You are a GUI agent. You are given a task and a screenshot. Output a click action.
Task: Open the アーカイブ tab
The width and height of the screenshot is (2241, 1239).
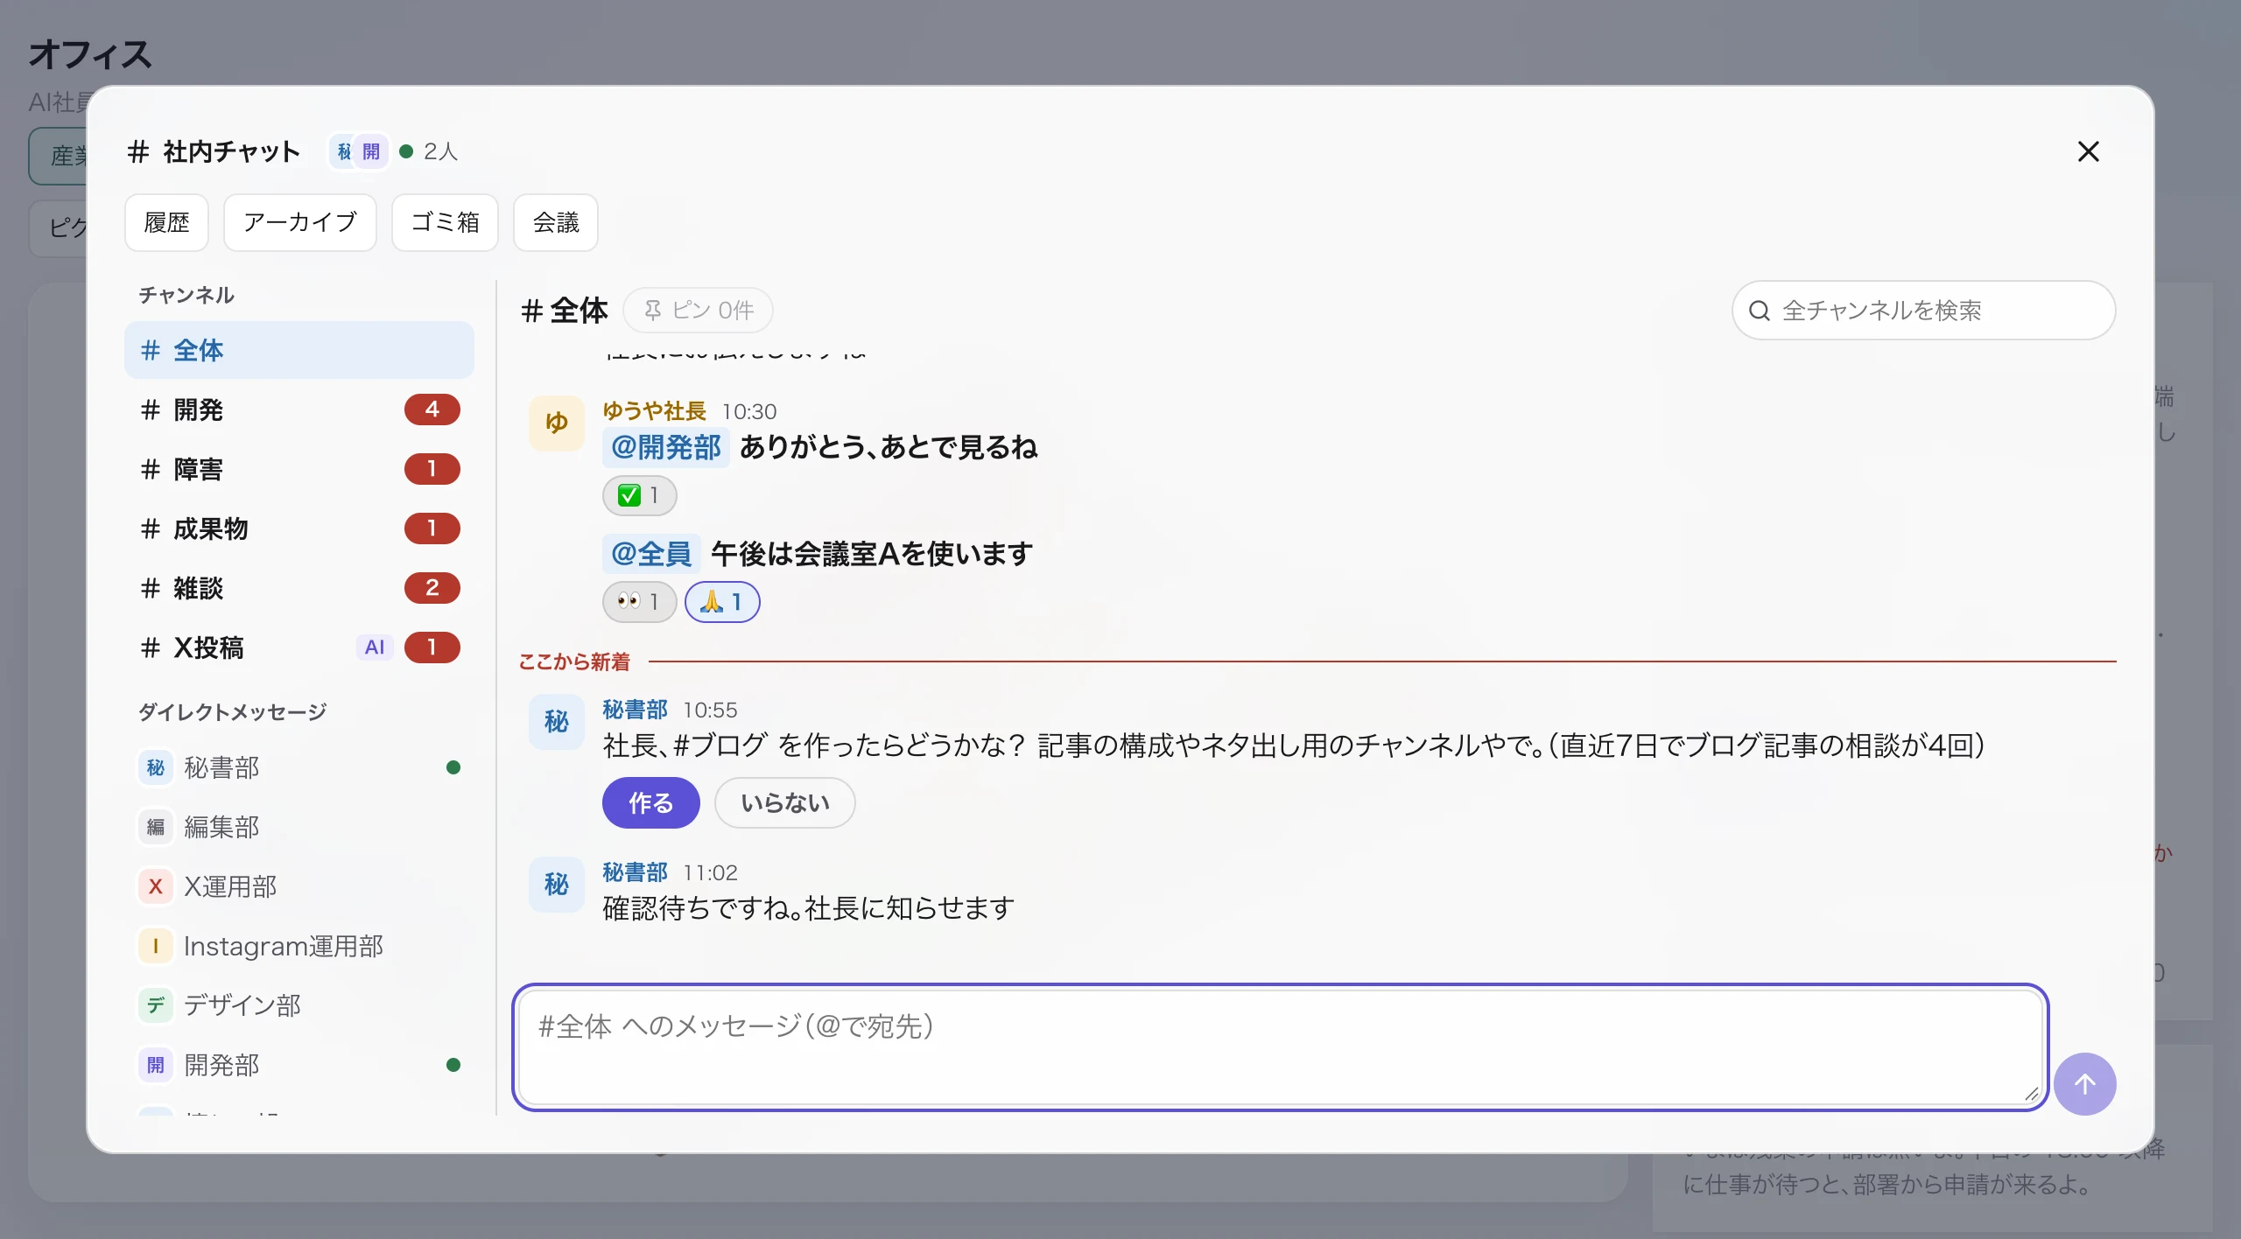click(x=300, y=222)
